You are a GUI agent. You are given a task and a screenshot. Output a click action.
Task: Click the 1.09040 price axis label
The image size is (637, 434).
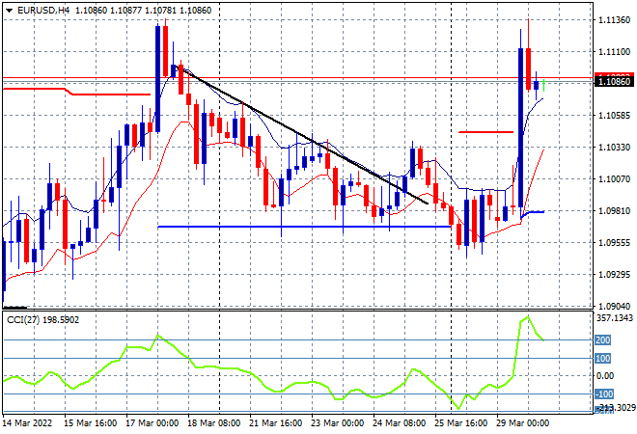tap(615, 306)
